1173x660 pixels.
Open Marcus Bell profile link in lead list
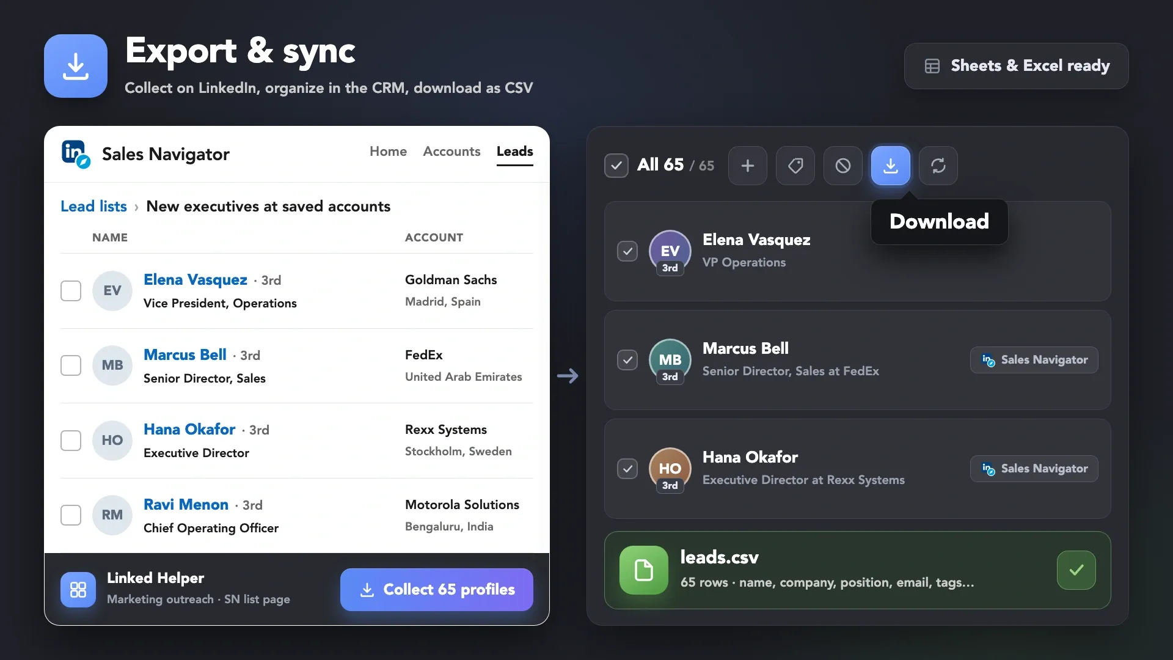[185, 355]
